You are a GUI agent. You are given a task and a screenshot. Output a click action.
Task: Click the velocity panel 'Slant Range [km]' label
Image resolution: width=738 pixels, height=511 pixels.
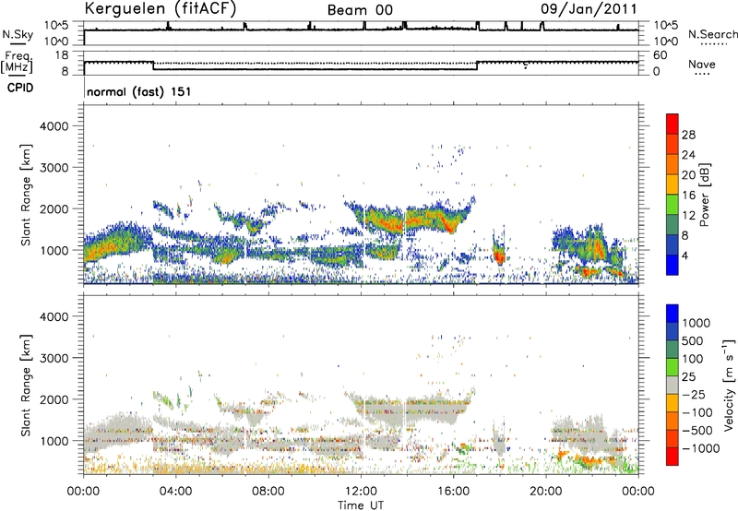point(26,385)
